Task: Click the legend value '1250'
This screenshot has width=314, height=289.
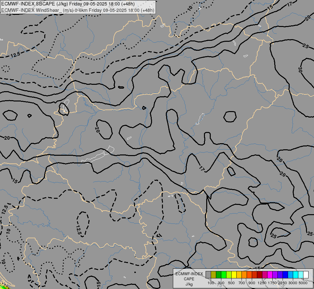Action: pyautogui.click(x=262, y=283)
